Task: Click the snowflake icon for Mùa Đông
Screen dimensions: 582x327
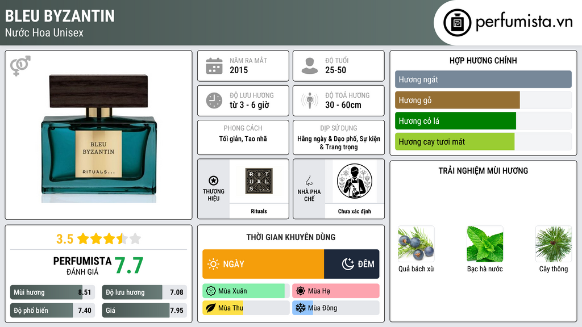Action: pos(301,308)
